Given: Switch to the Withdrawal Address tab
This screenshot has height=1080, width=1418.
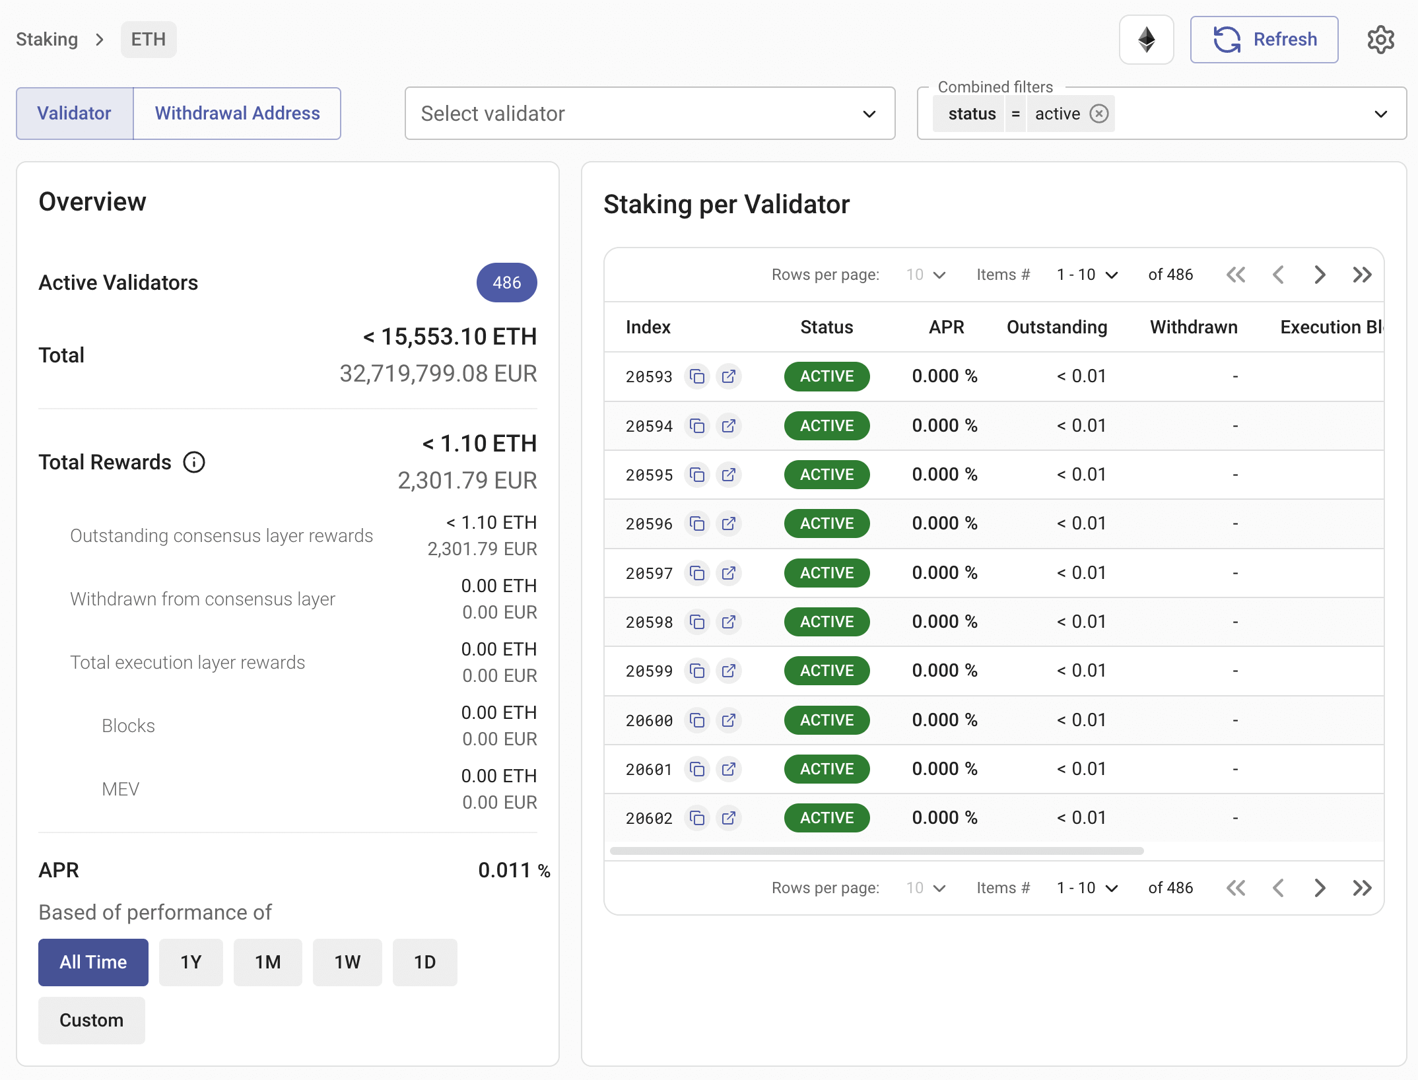Looking at the screenshot, I should [238, 114].
